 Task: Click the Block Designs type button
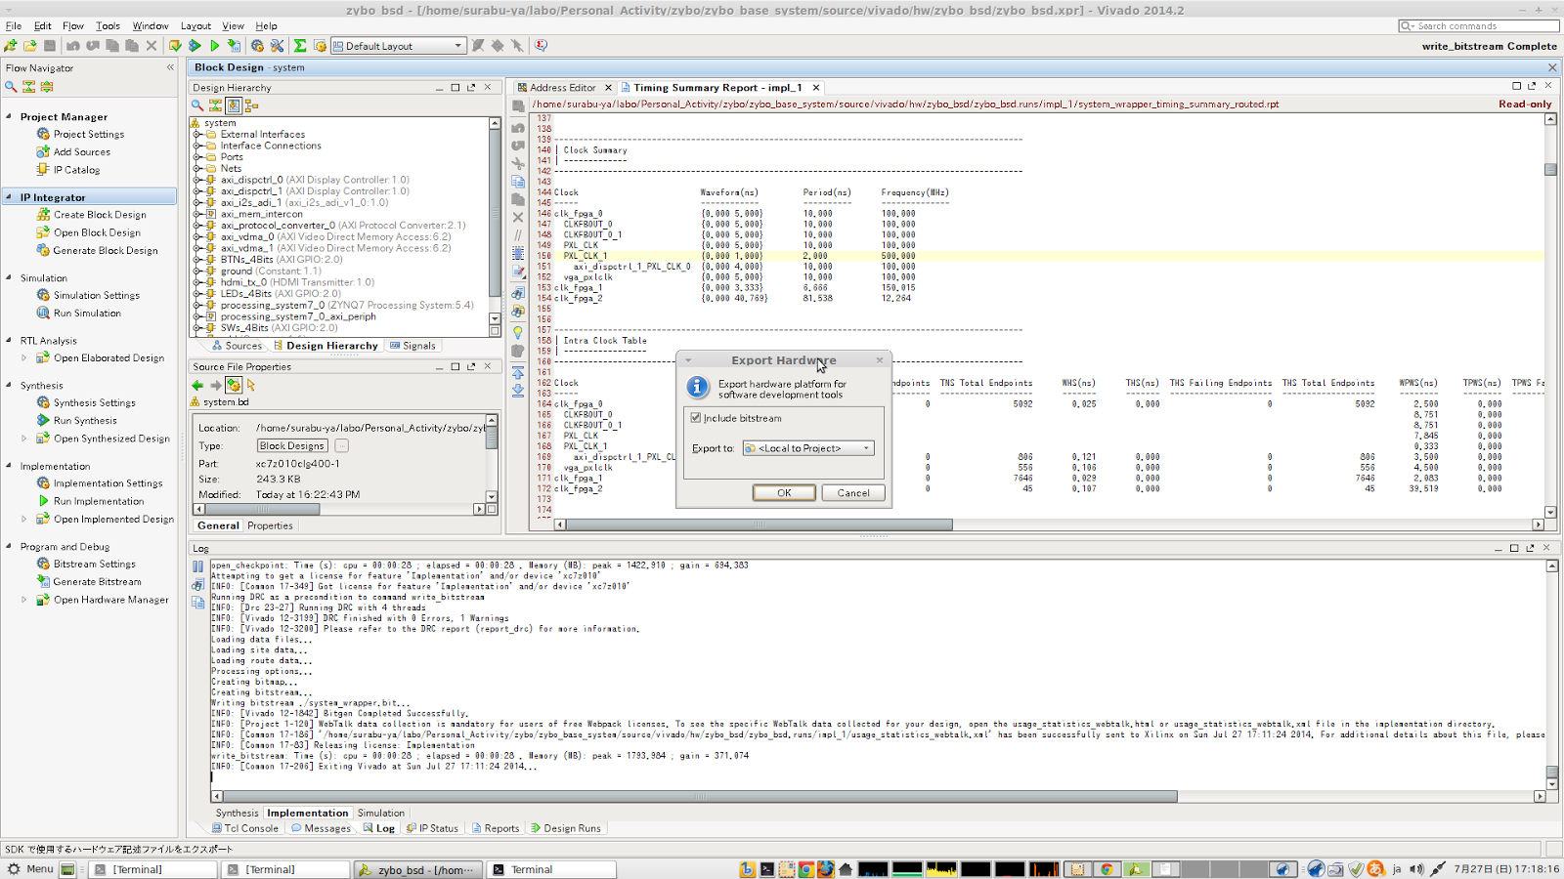292,446
